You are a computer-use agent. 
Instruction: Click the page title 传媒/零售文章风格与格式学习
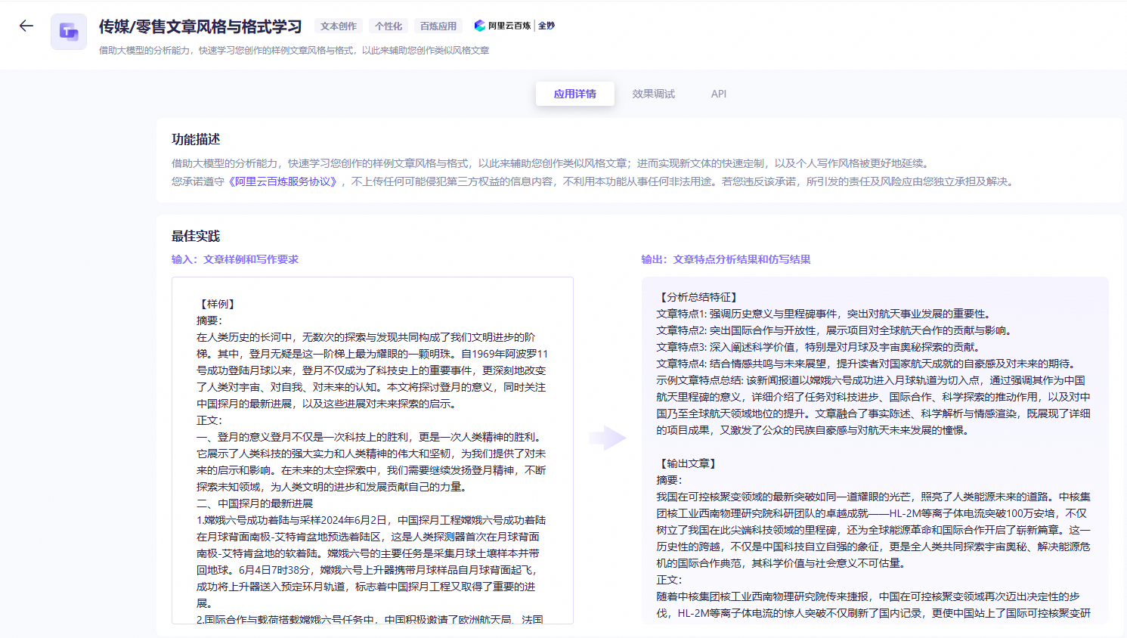200,26
